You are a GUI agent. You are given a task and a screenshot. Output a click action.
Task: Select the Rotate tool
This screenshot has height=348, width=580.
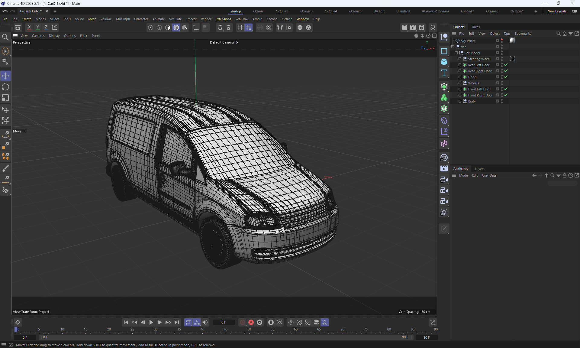coord(5,87)
